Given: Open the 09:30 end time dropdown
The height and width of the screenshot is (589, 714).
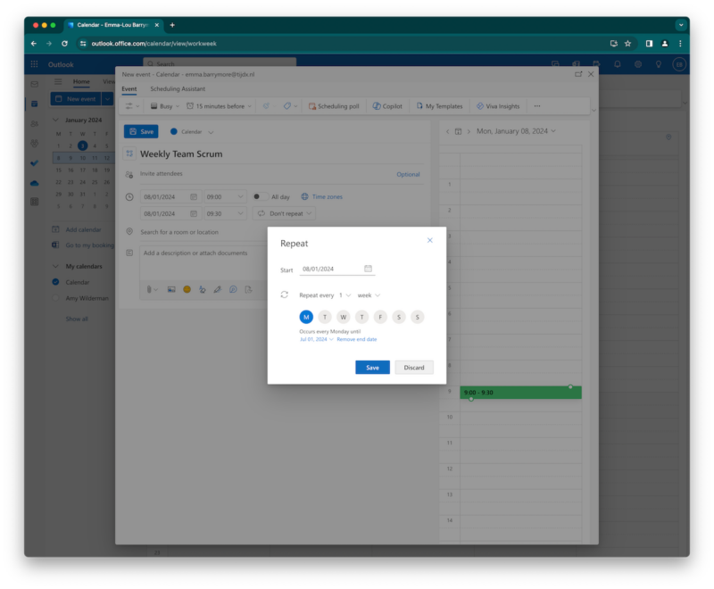Looking at the screenshot, I should click(x=225, y=213).
